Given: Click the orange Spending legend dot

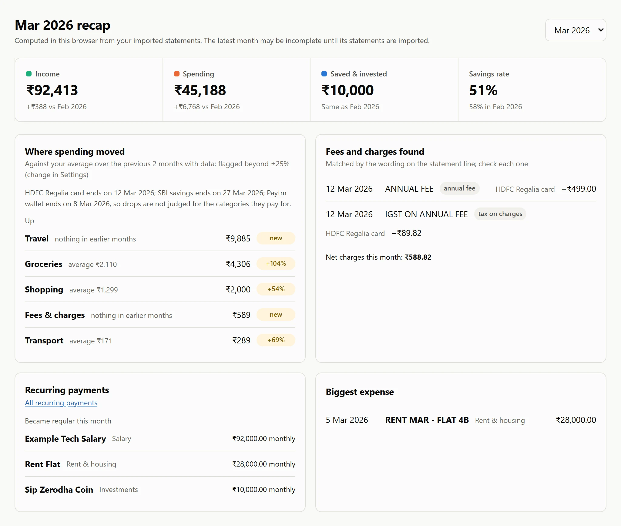Looking at the screenshot, I should (x=176, y=74).
